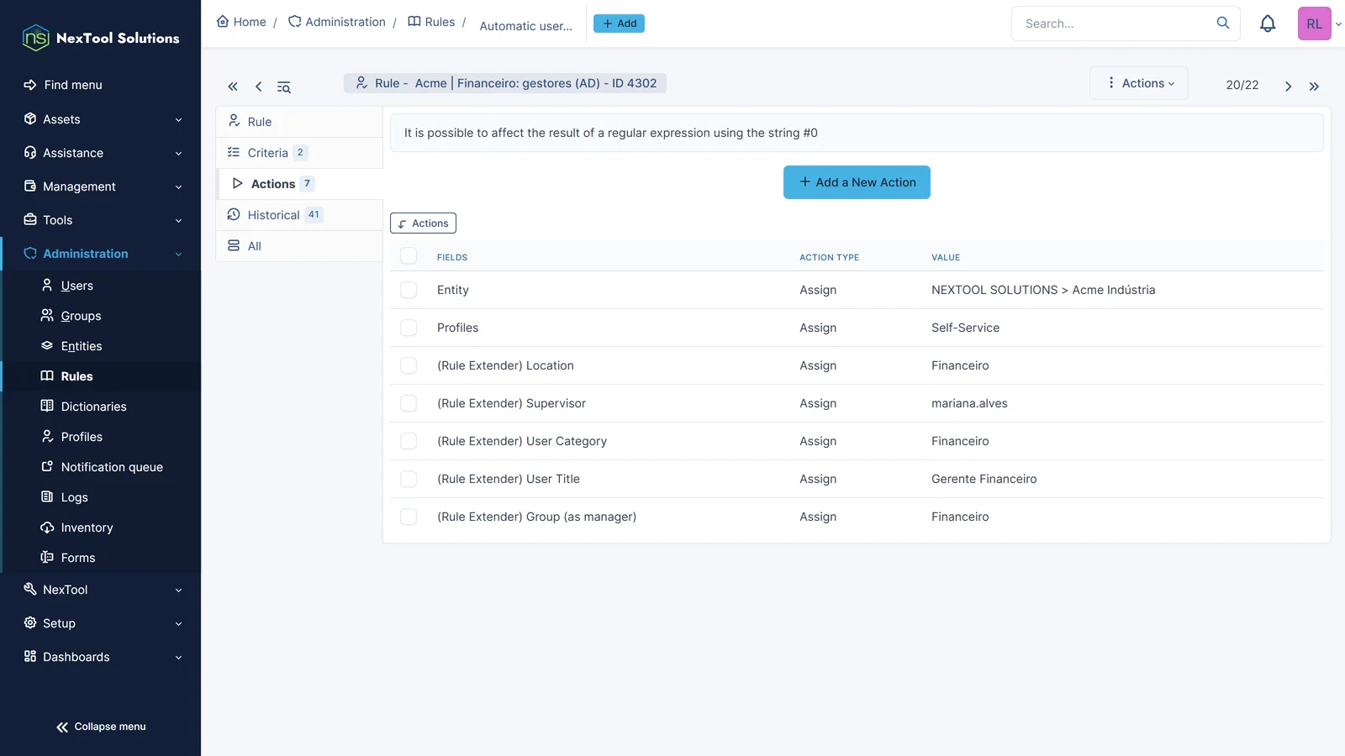Open the list search icon
Screen dimensions: 1345x756
click(x=284, y=87)
